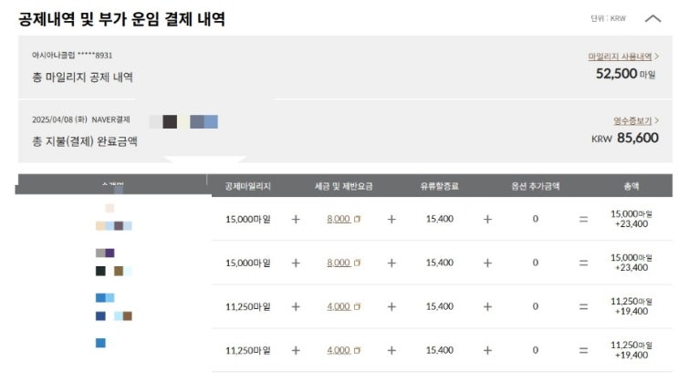Click the chevron next to 마일리지 사용내역

pos(656,57)
